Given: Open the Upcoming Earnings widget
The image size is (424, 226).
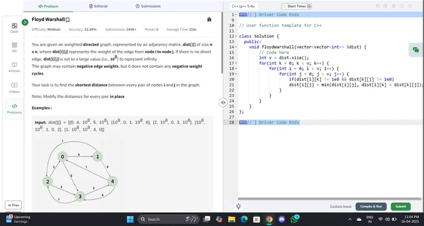Looking at the screenshot, I should [18, 219].
